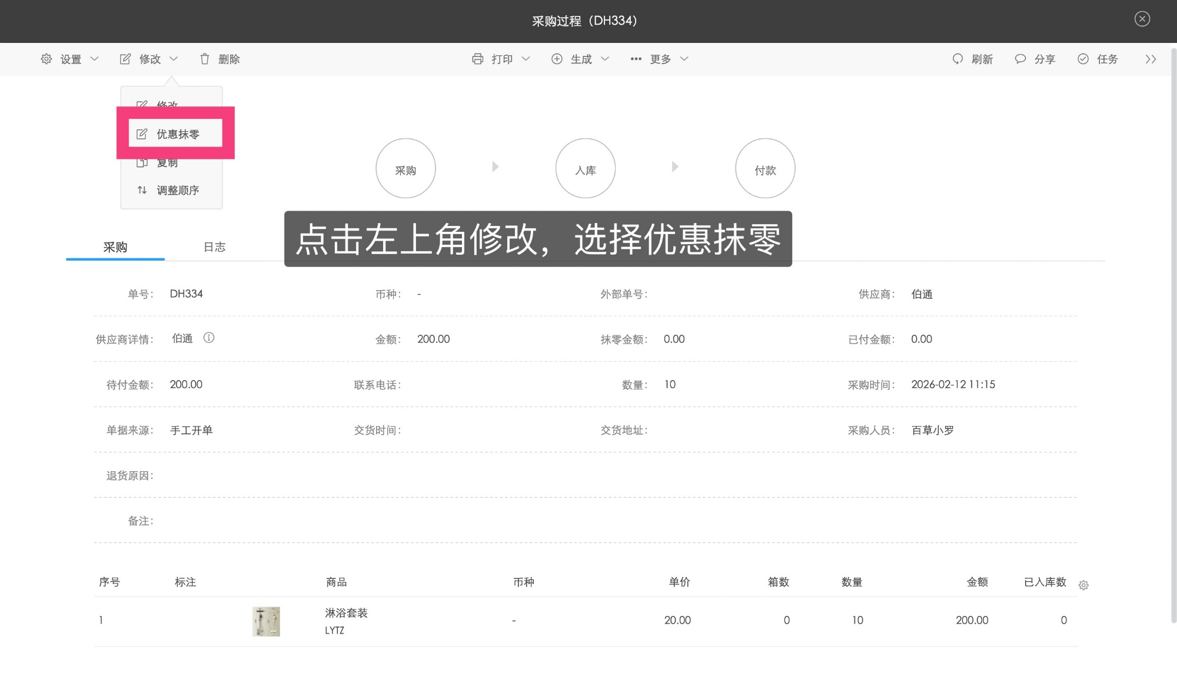Open table column settings gear icon
Image resolution: width=1177 pixels, height=683 pixels.
(x=1083, y=585)
